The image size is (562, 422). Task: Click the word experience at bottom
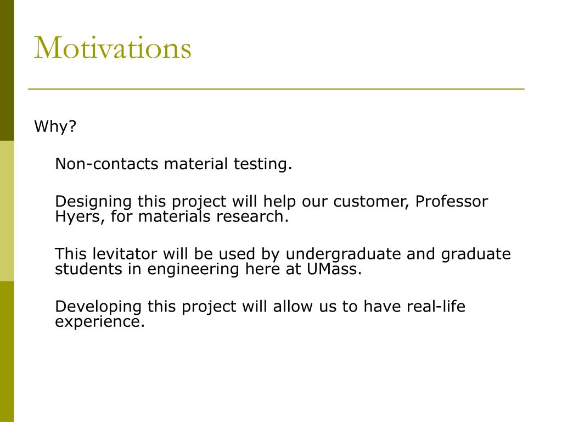click(x=100, y=322)
